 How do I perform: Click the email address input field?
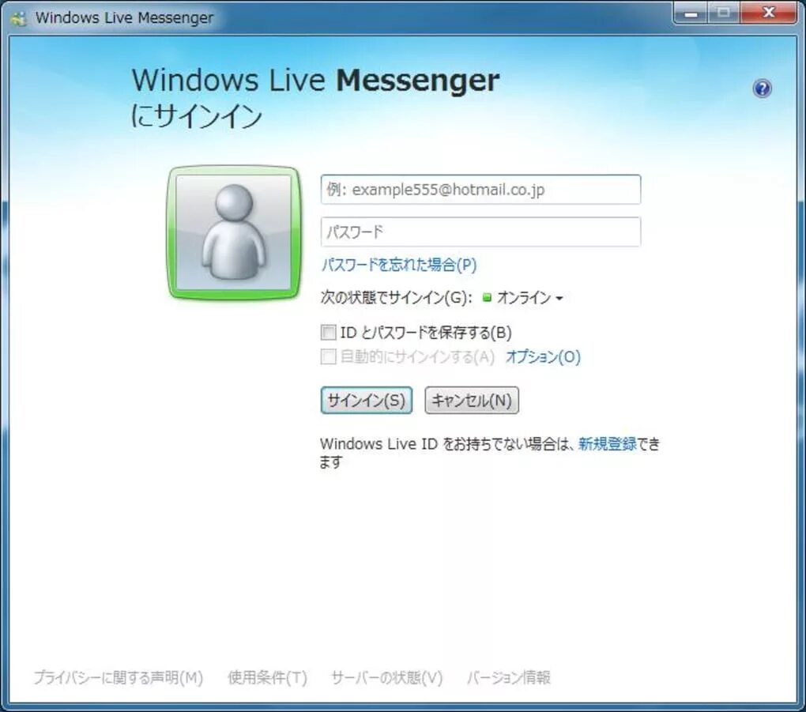pos(480,190)
